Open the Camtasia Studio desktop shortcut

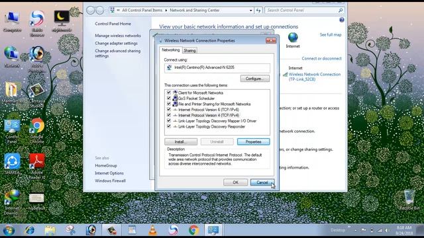(37, 95)
